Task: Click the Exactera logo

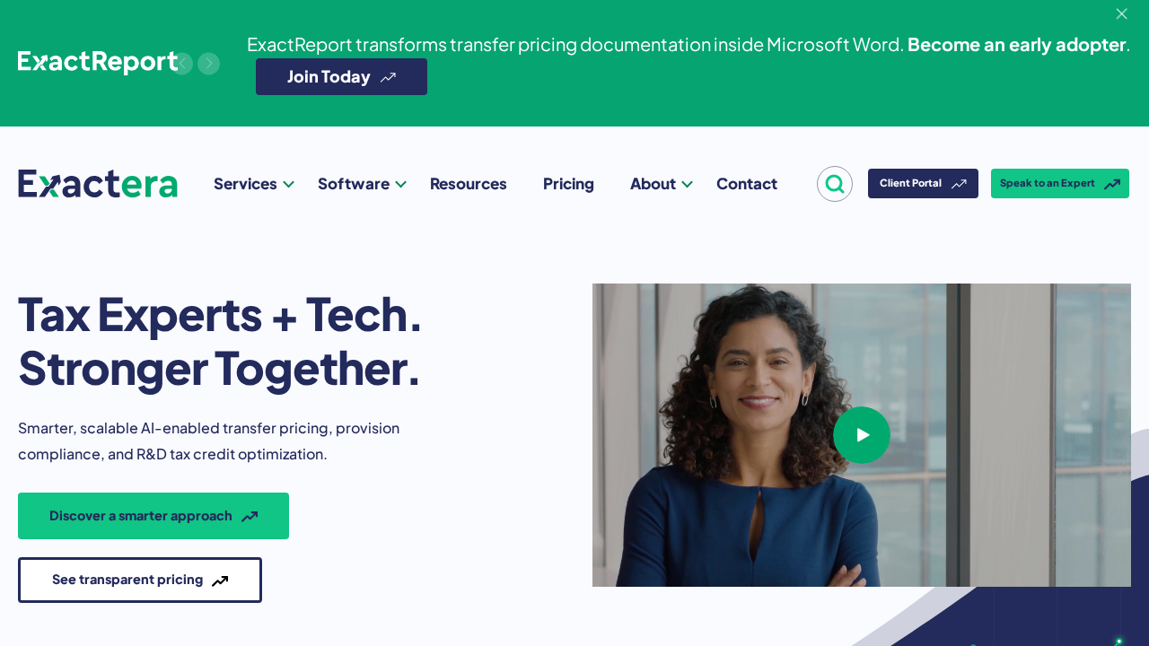Action: point(98,183)
